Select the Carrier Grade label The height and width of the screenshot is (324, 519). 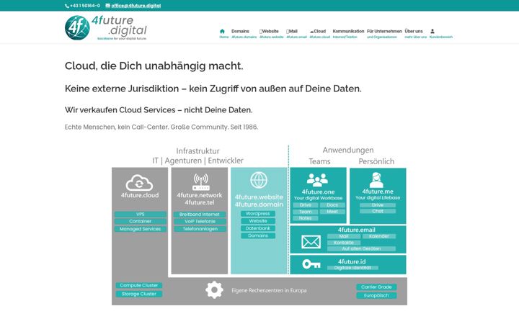tap(376, 287)
